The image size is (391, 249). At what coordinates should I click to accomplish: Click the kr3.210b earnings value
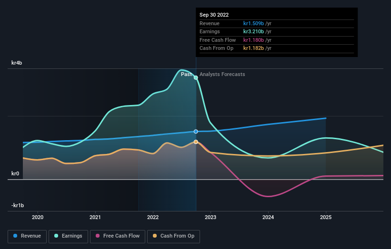[253, 31]
